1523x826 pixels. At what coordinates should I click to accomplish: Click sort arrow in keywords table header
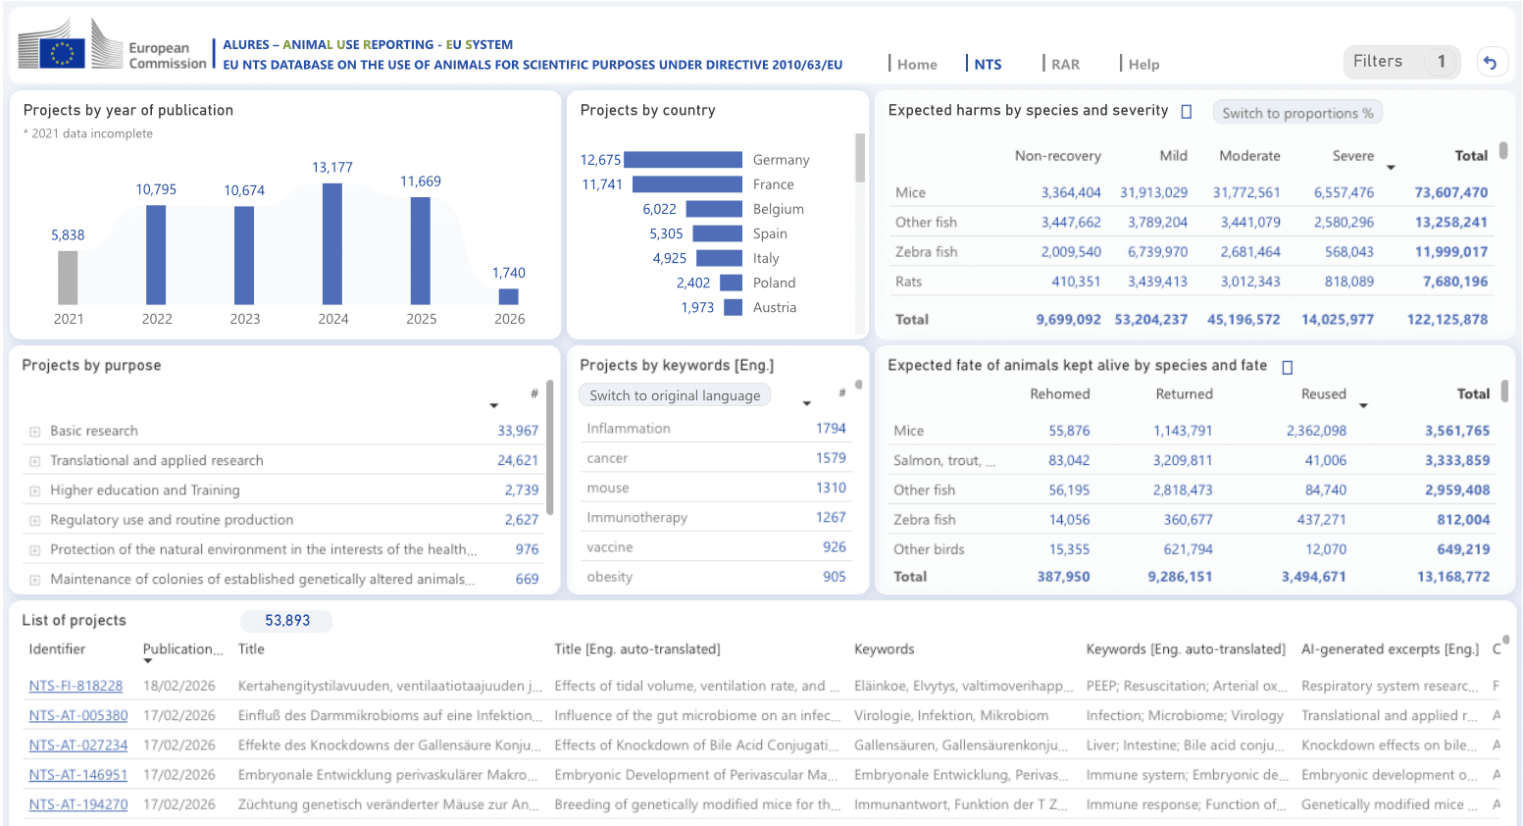[806, 404]
